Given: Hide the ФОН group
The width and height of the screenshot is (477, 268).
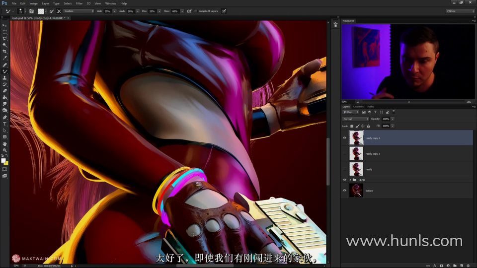Looking at the screenshot, I should (x=345, y=180).
